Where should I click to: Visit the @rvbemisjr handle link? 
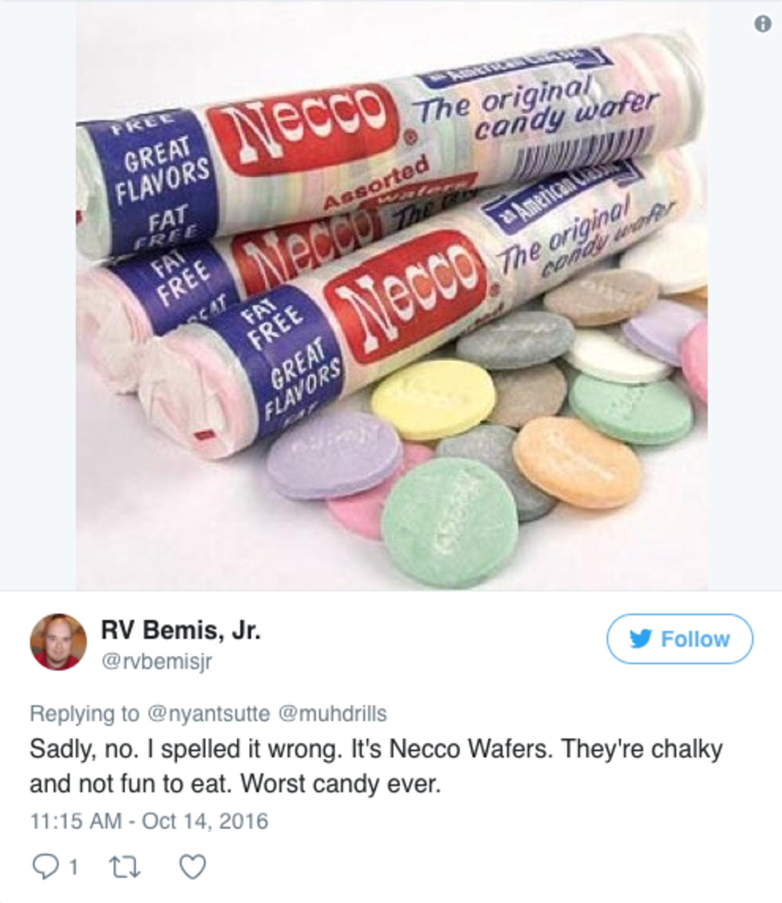click(x=156, y=661)
